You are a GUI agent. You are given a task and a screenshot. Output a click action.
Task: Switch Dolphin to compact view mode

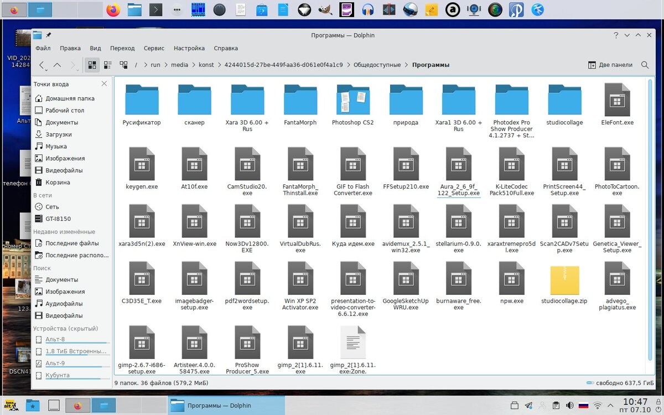pos(108,65)
